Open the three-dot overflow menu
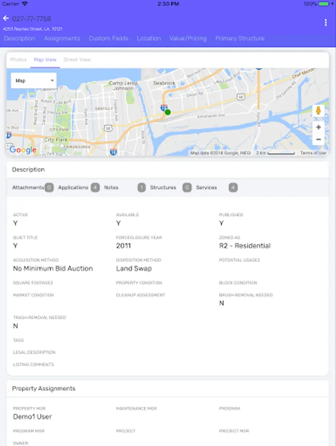The width and height of the screenshot is (336, 446). coord(326,22)
